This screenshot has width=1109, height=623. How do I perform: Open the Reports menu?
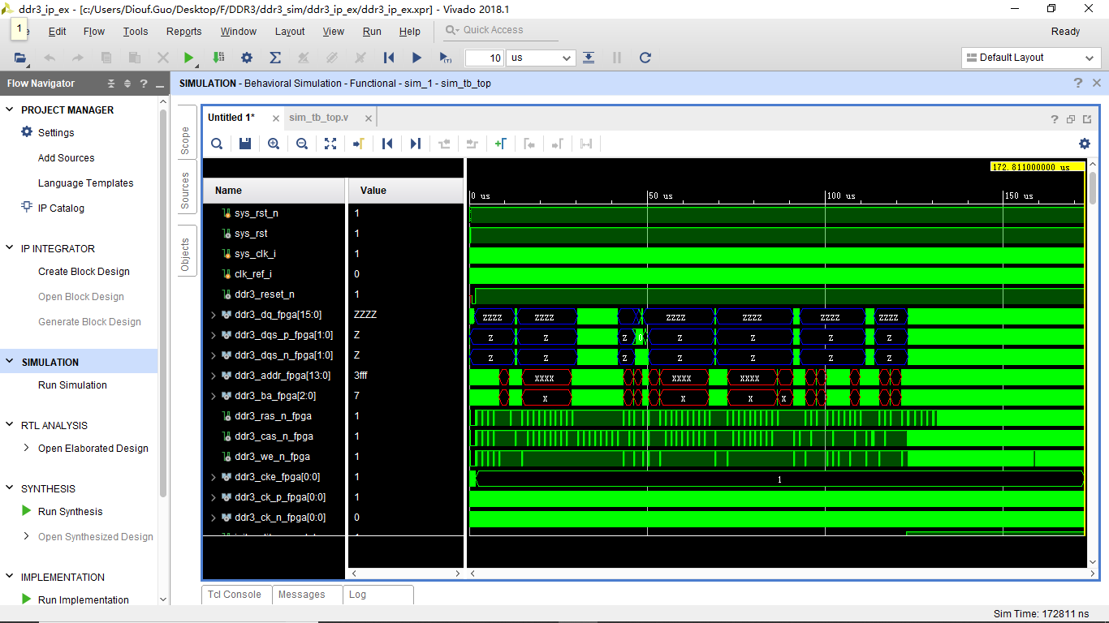[x=183, y=32]
